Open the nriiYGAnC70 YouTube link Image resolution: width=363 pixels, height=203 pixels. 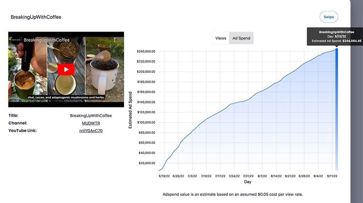(91, 131)
